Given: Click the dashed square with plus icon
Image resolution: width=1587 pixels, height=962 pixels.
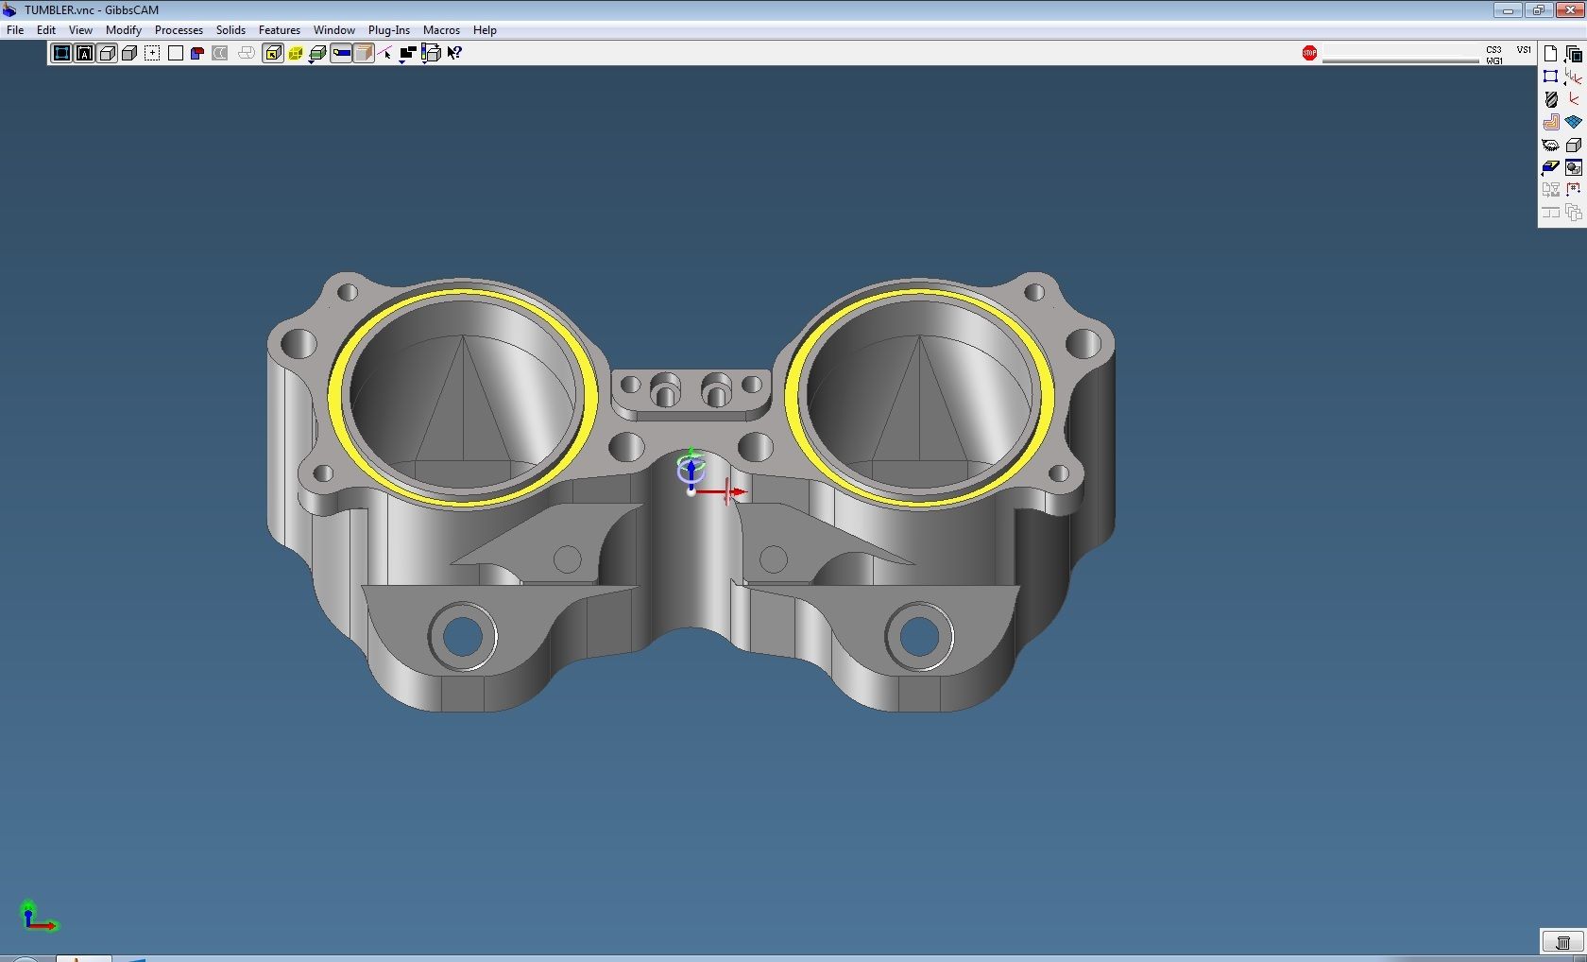Looking at the screenshot, I should 152,53.
